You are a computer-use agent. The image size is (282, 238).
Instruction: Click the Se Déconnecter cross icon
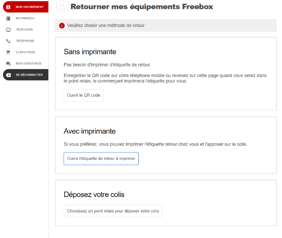tap(8, 75)
